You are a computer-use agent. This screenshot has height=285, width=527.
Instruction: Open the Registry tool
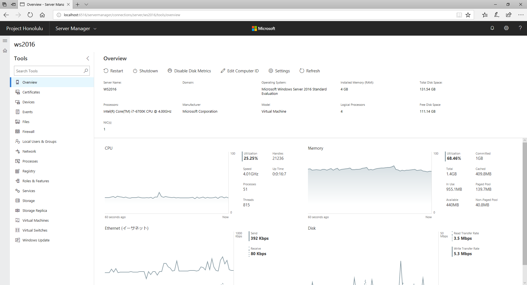[28, 171]
